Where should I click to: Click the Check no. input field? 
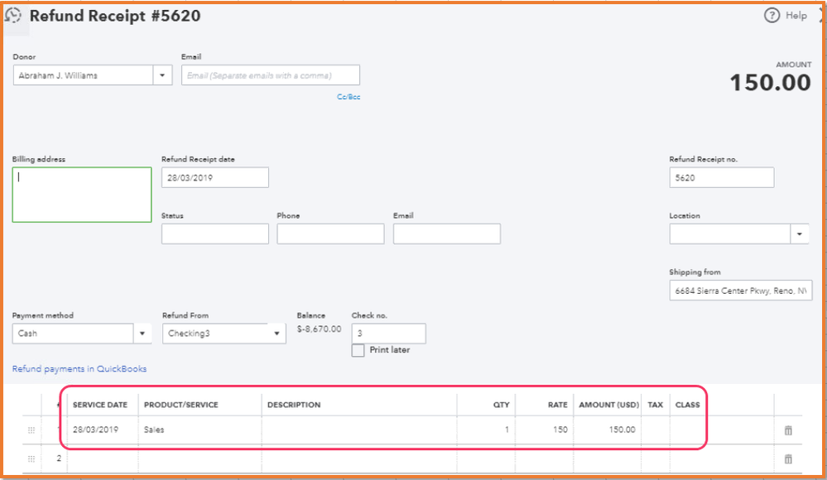point(388,334)
